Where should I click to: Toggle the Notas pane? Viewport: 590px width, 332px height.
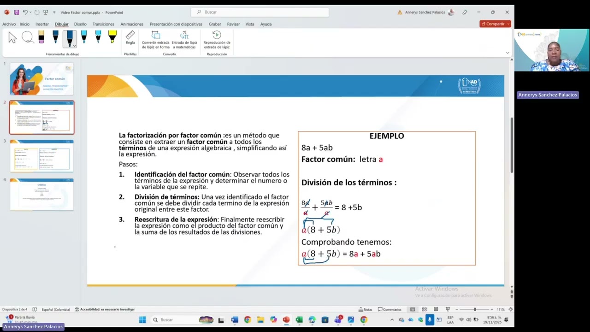[x=365, y=309]
